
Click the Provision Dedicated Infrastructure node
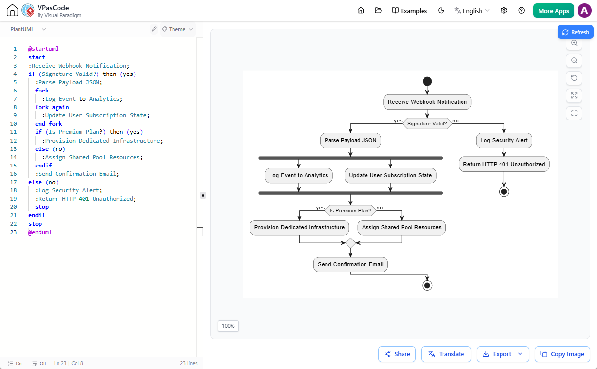pyautogui.click(x=299, y=227)
